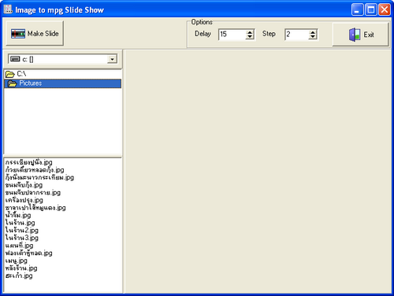Viewport: 394px width, 296px height.
Task: Select the file หลังร้าน.jpg
Action: tap(21, 268)
